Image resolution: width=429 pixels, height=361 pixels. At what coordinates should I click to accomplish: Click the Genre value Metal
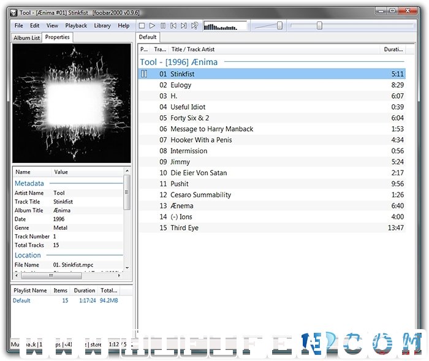(60, 228)
